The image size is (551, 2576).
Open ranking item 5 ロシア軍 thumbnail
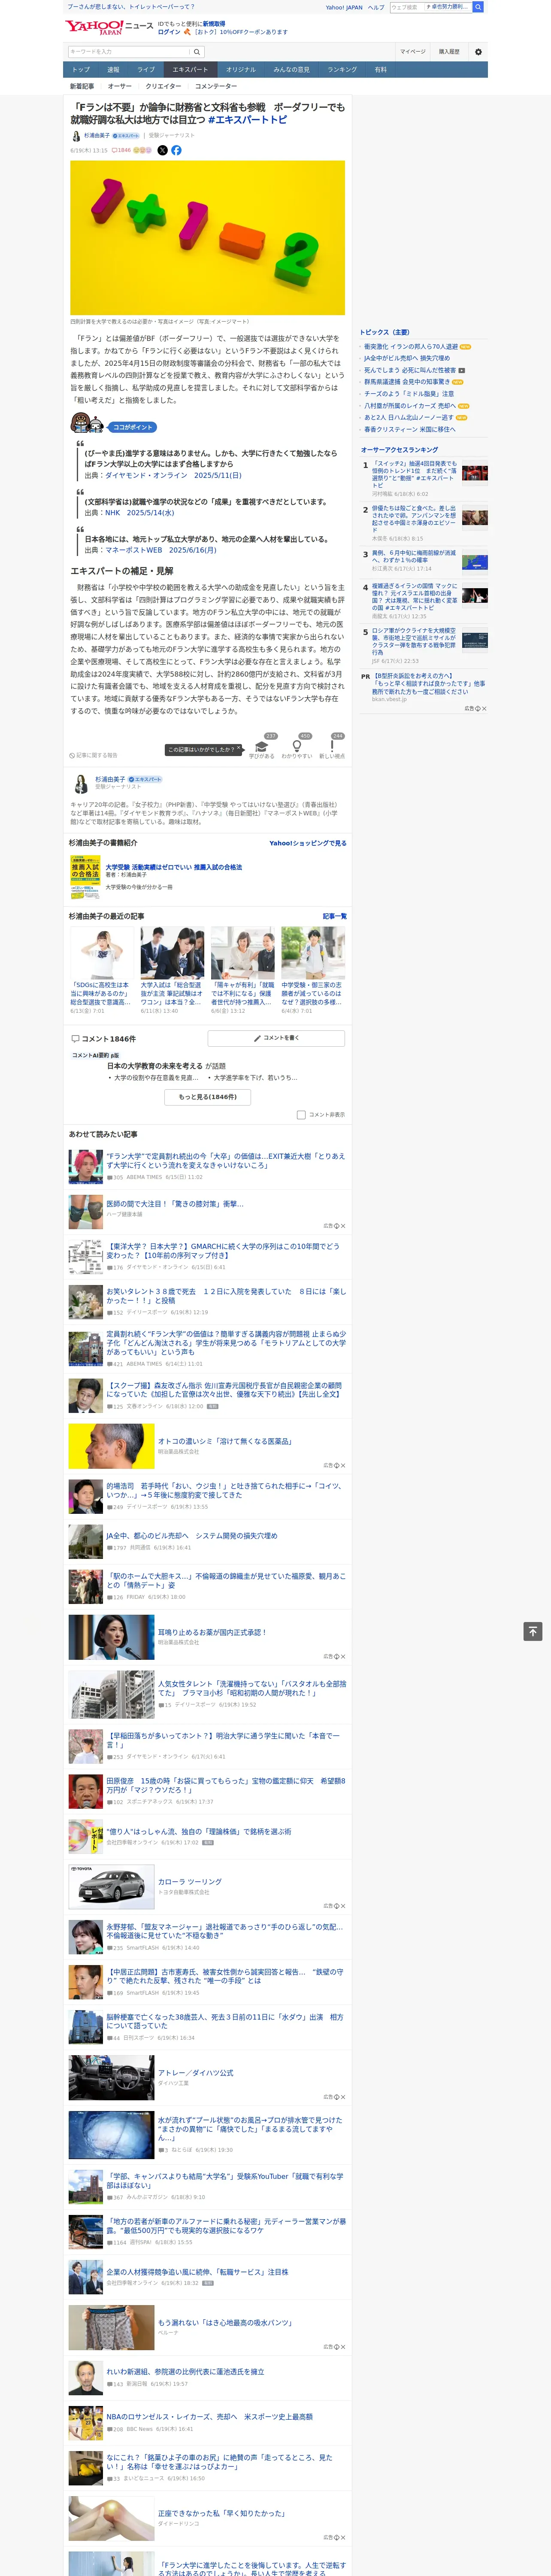[x=475, y=640]
